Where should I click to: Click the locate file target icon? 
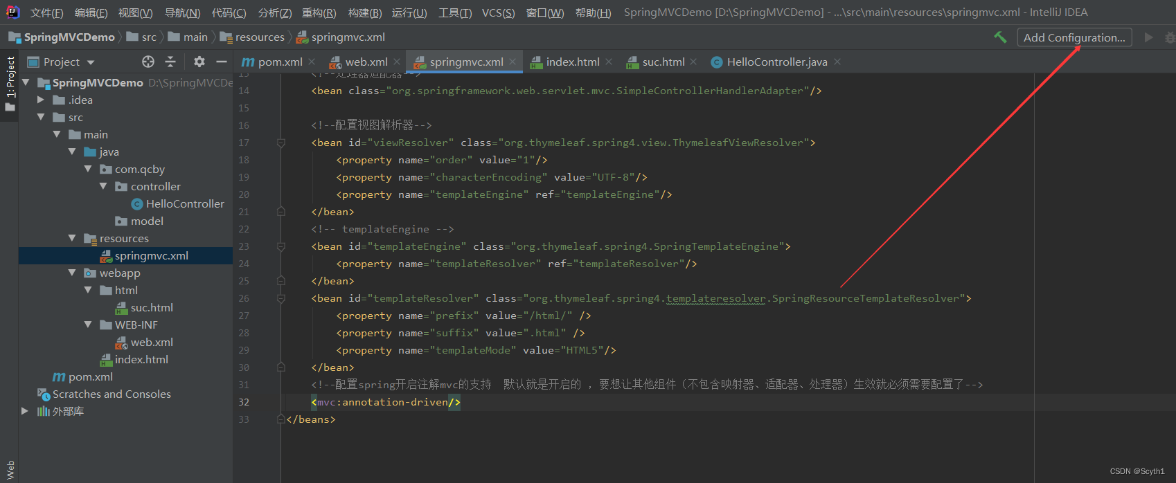pyautogui.click(x=148, y=62)
